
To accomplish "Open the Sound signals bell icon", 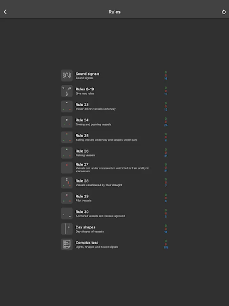I will [x=67, y=75].
